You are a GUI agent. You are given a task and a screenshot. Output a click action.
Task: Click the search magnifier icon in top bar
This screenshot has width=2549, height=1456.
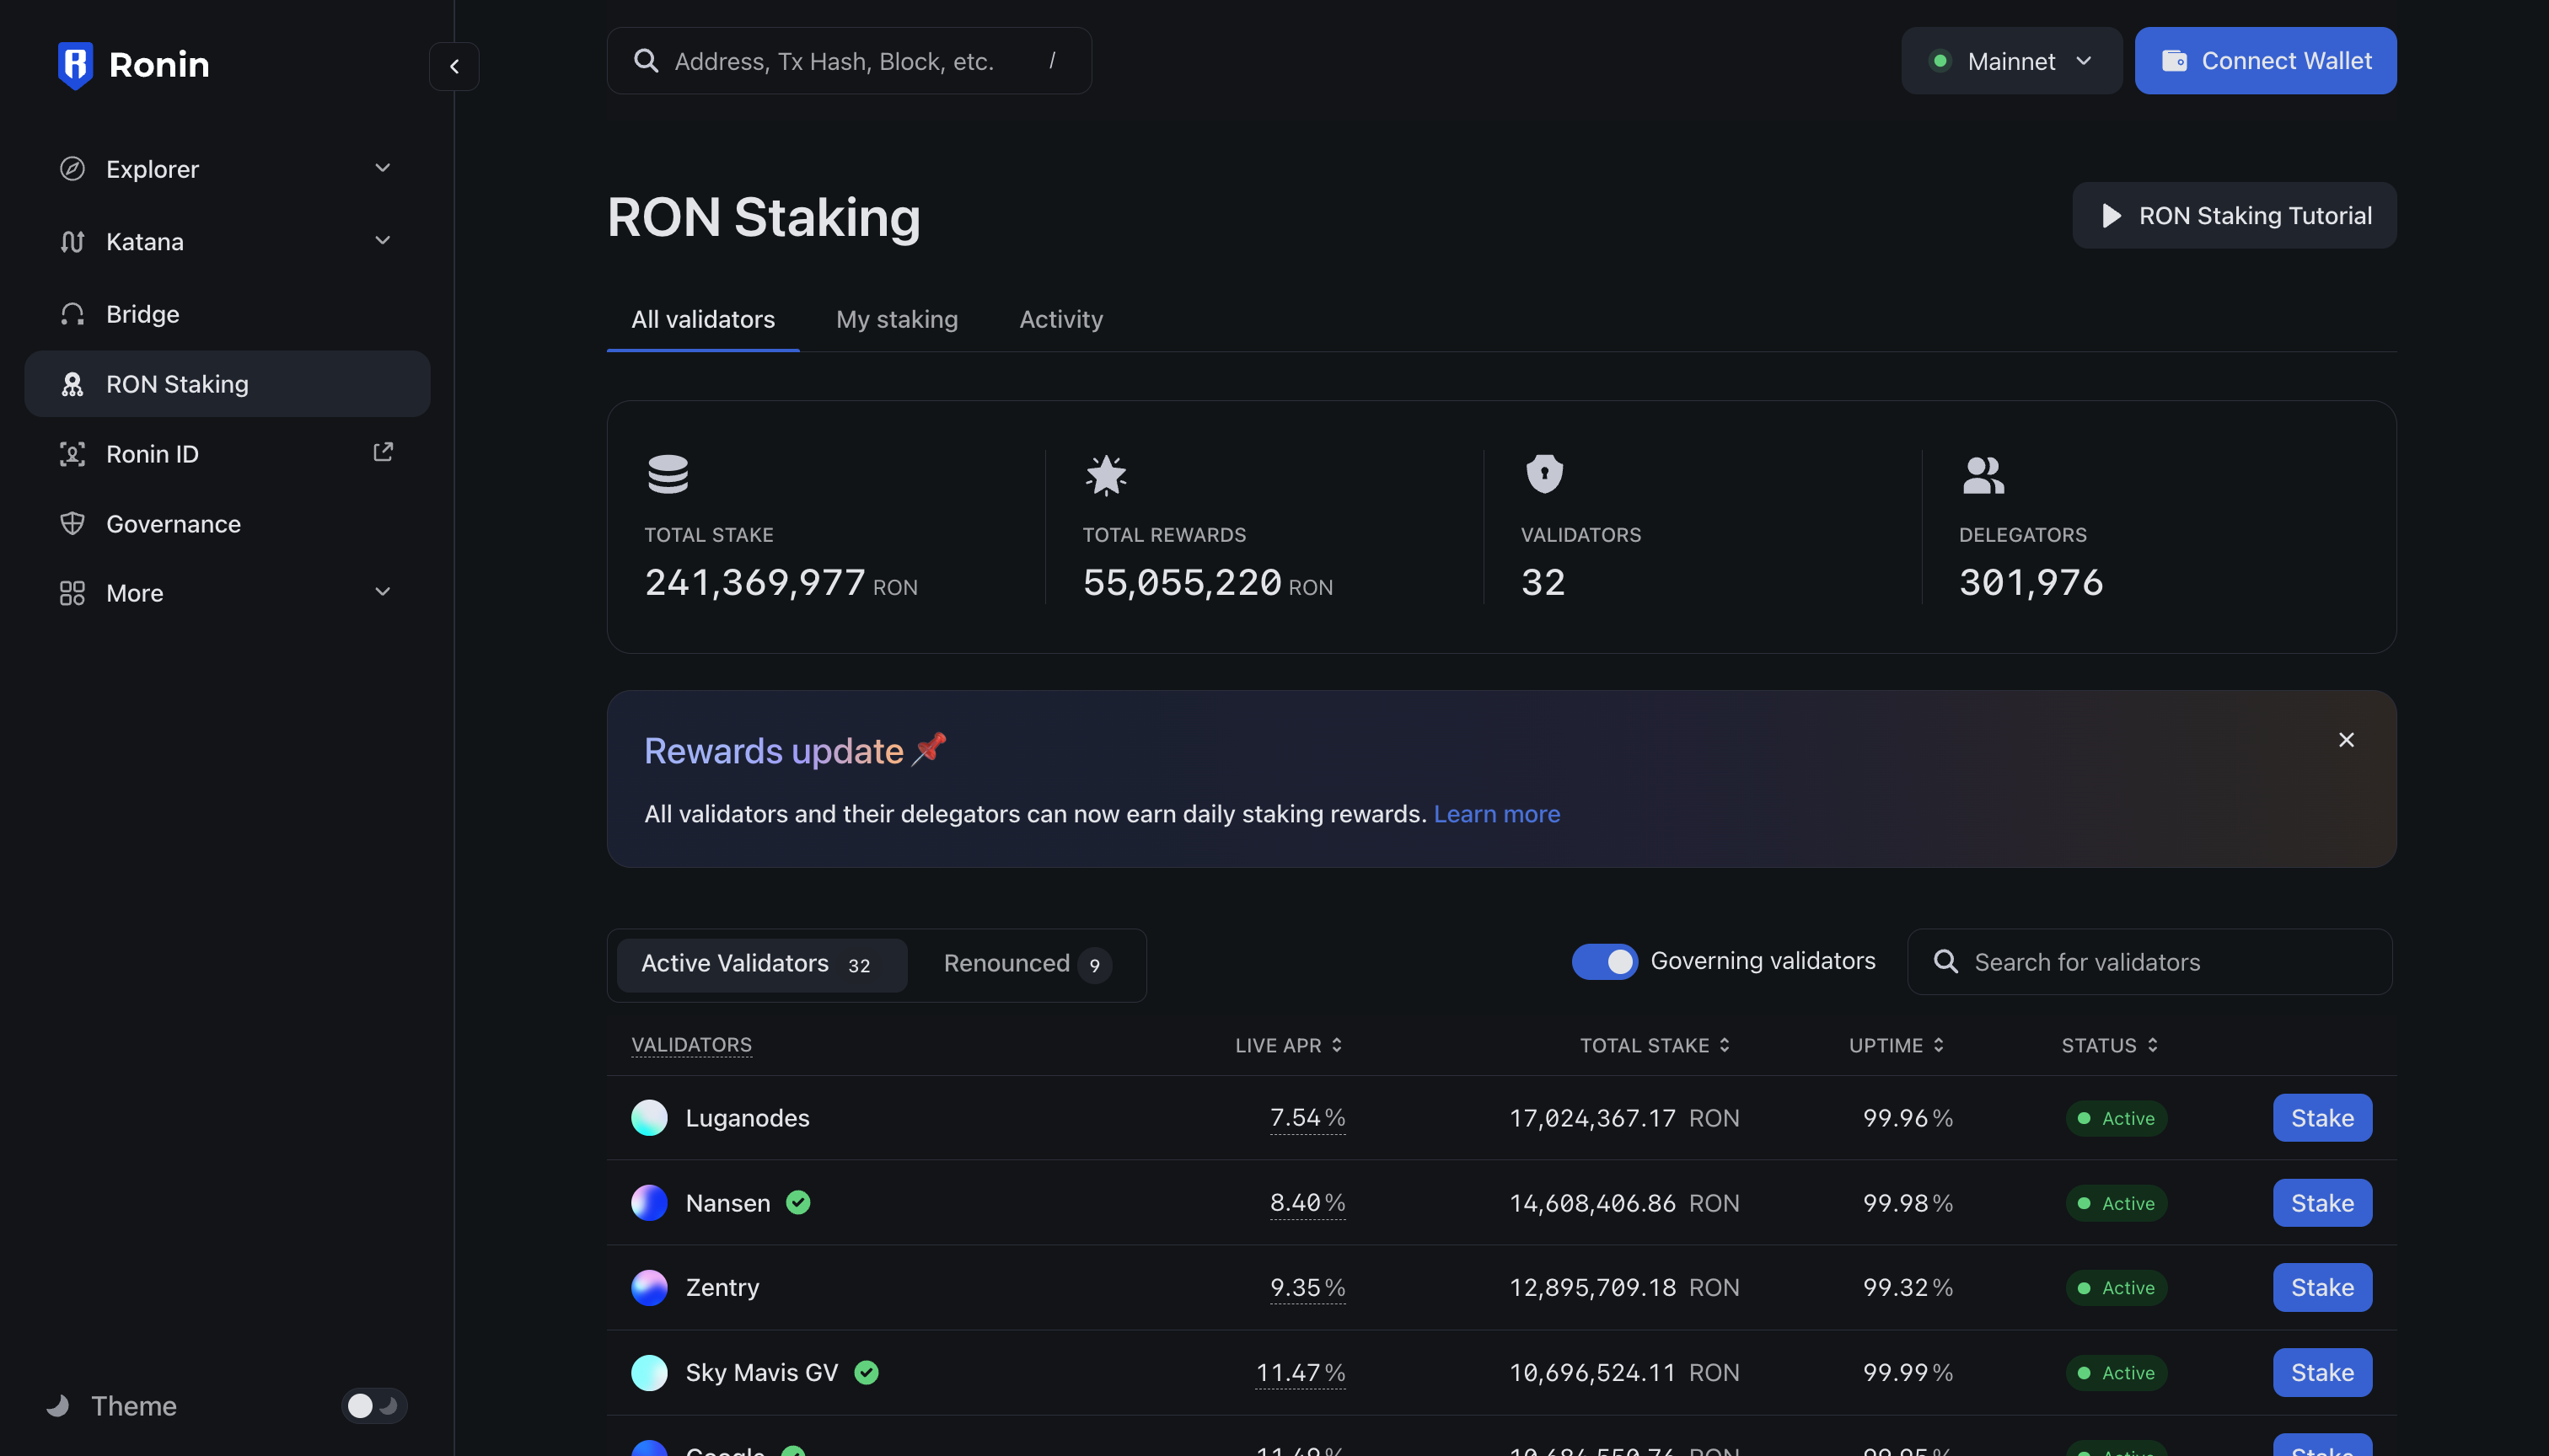coord(647,61)
